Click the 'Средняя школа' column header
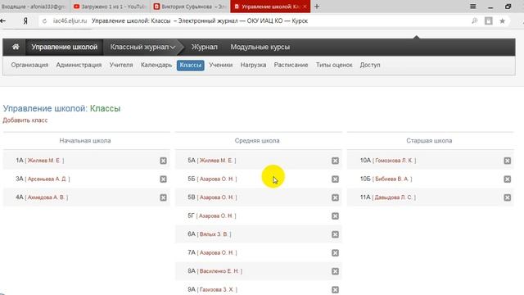The width and height of the screenshot is (524, 295). point(257,141)
